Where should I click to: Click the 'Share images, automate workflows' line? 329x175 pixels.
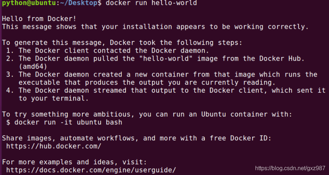pyautogui.click(x=137, y=138)
